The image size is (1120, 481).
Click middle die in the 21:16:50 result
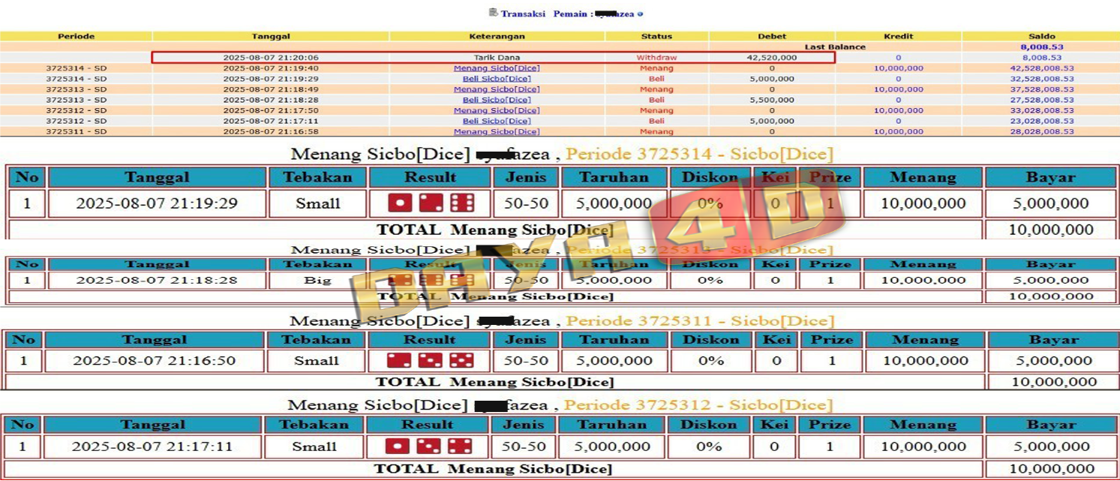430,360
